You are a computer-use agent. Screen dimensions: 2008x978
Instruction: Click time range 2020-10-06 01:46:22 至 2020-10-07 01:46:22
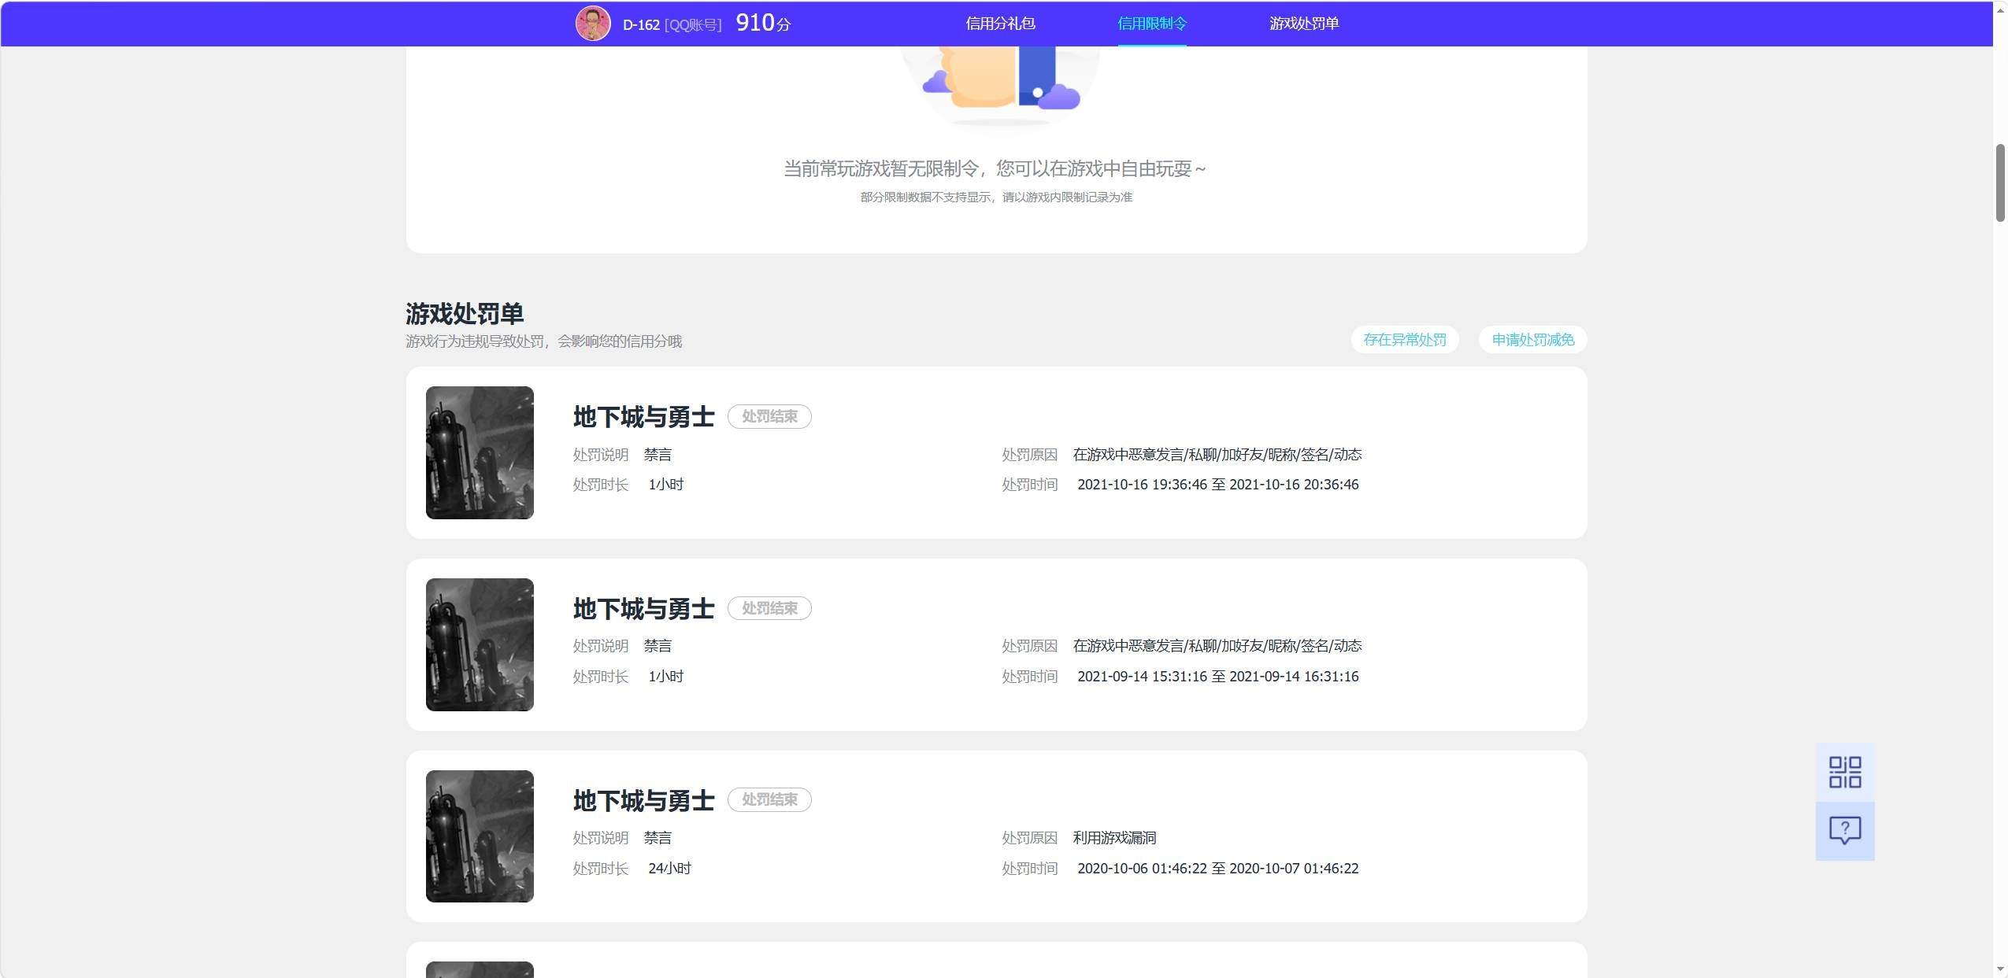click(x=1217, y=869)
